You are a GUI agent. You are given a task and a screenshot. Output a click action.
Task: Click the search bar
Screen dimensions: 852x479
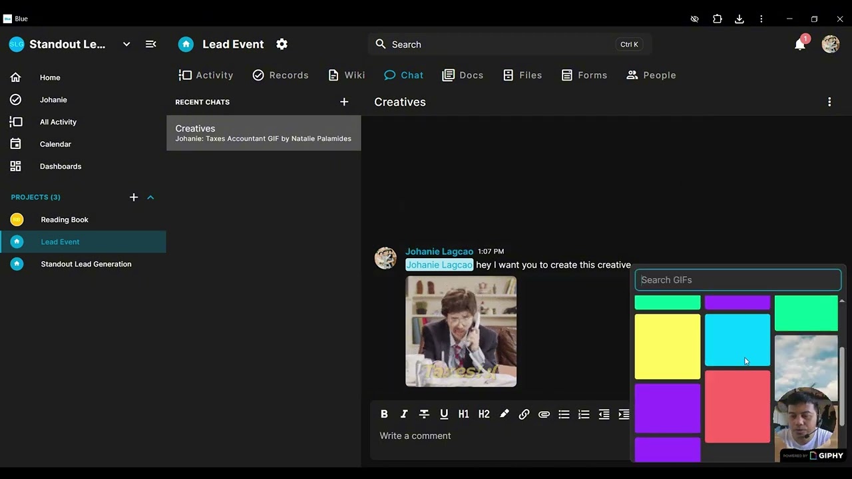point(509,45)
